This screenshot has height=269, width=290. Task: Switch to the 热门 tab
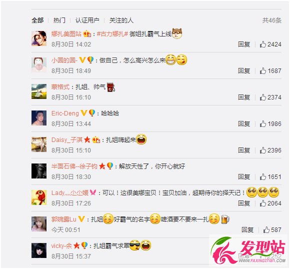59,20
